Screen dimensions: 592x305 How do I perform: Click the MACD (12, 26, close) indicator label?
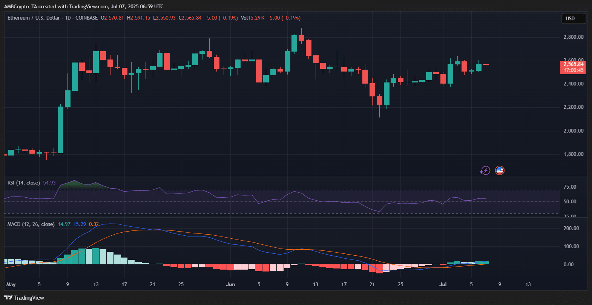[31, 224]
